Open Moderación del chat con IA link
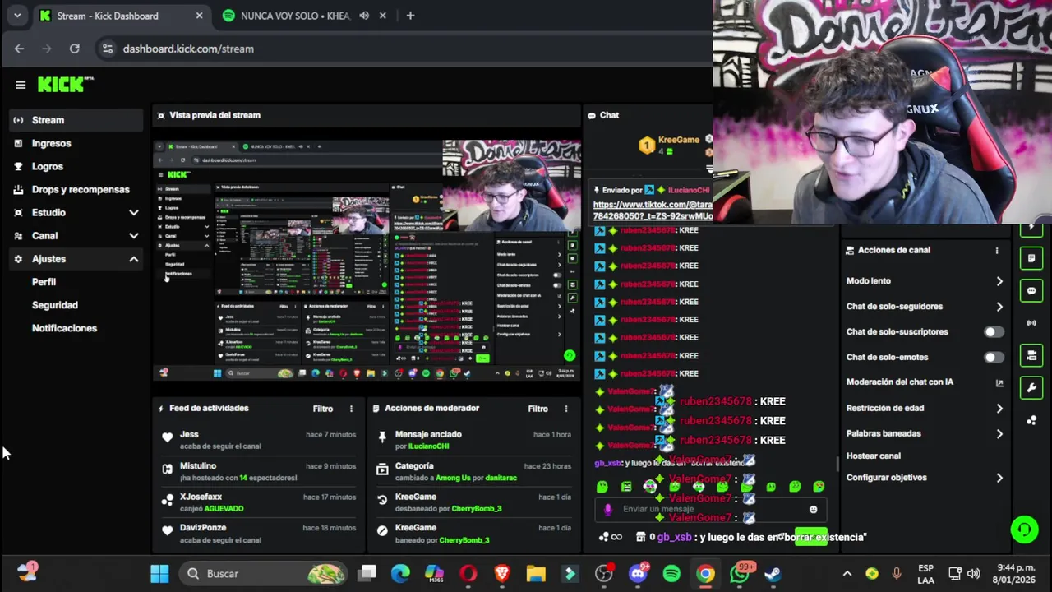 click(x=925, y=382)
